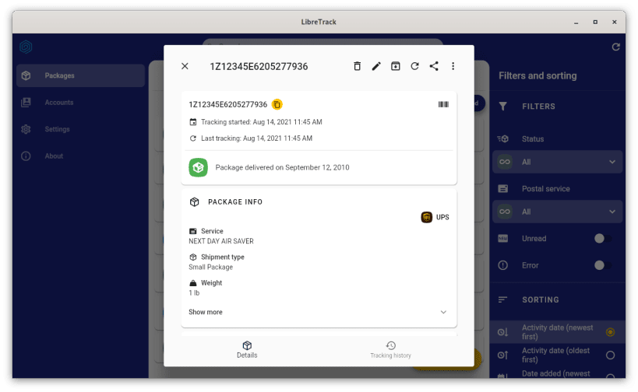Close the package details dialog
The image size is (638, 392).
(x=185, y=66)
